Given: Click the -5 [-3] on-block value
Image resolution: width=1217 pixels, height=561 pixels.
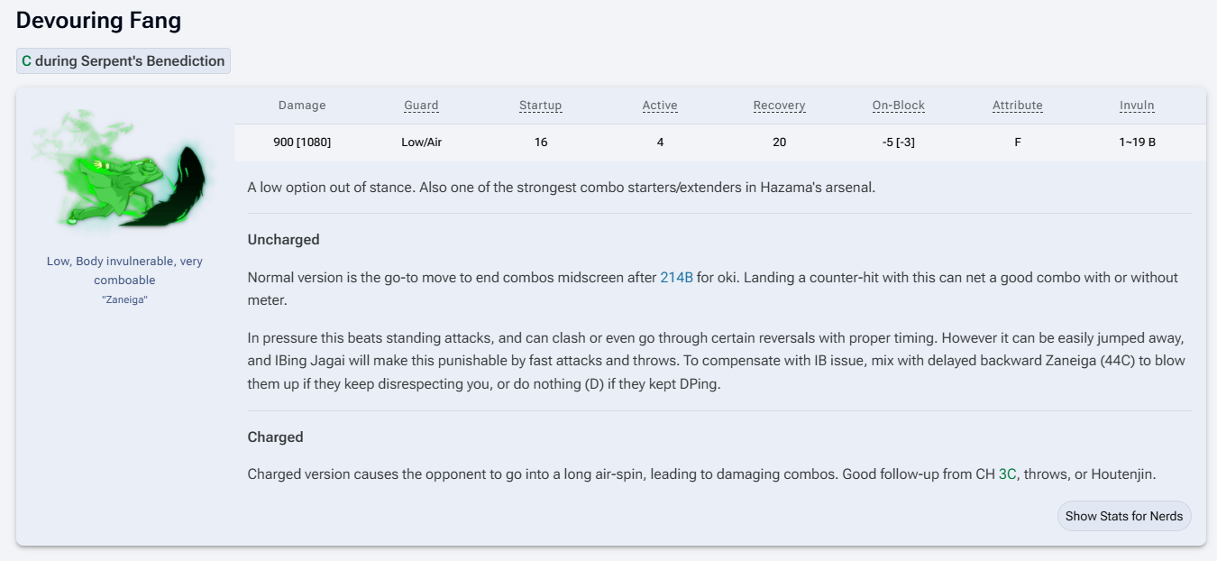Looking at the screenshot, I should (899, 143).
